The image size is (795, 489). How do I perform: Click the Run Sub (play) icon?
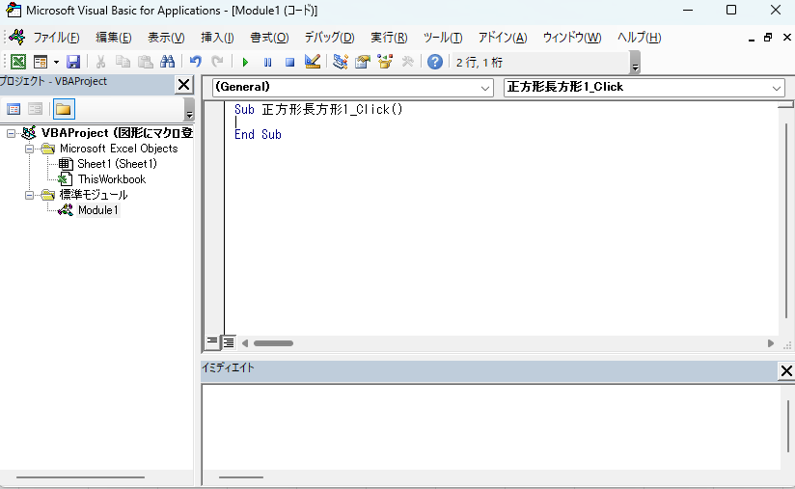point(245,62)
